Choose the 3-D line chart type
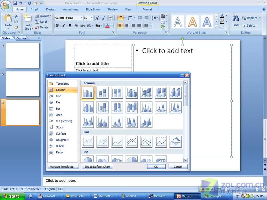The height and width of the screenshot is (200, 267). click(176, 141)
